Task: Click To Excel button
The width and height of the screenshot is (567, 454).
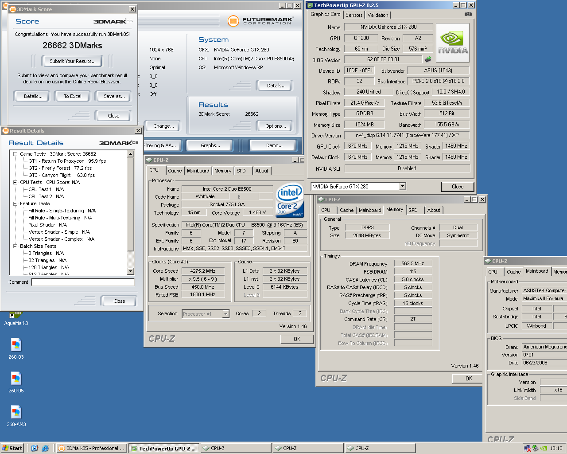Action: [x=73, y=96]
